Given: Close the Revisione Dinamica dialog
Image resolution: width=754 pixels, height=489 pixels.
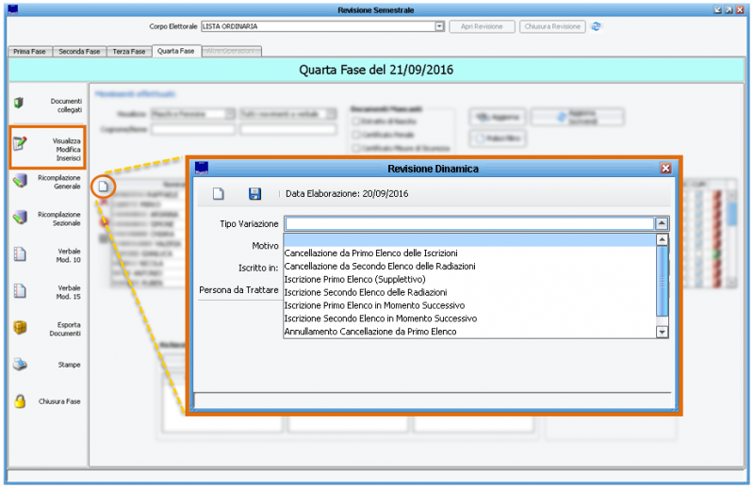Looking at the screenshot, I should pyautogui.click(x=665, y=169).
